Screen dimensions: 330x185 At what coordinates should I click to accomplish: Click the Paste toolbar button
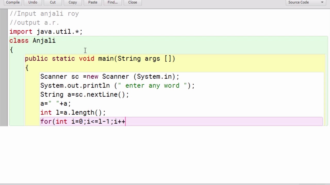pyautogui.click(x=93, y=2)
